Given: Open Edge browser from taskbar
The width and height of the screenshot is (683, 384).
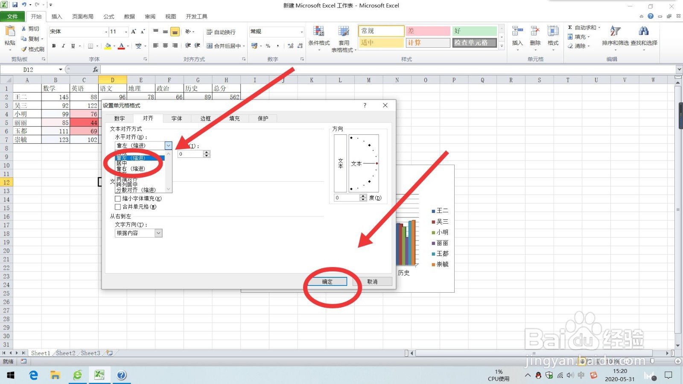Looking at the screenshot, I should point(33,375).
